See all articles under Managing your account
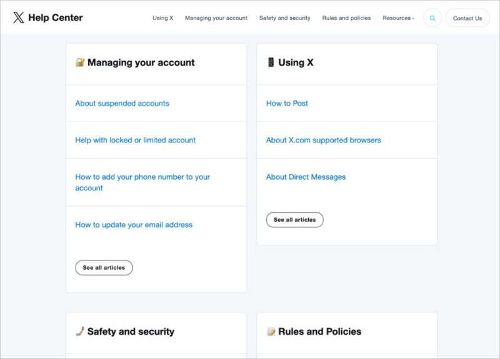This screenshot has height=359, width=500. click(104, 268)
